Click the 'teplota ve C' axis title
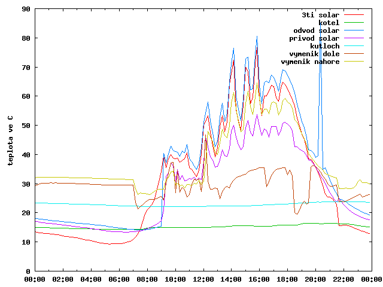The height and width of the screenshot is (287, 383). [x=10, y=141]
